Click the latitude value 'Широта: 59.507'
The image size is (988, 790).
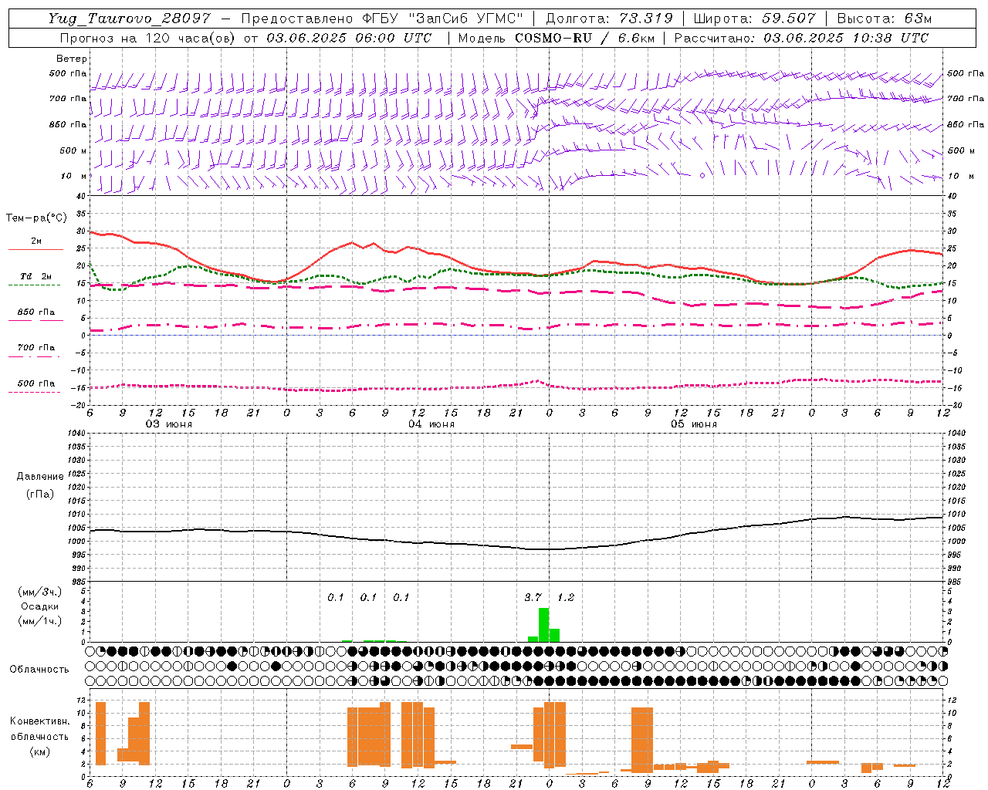pos(754,19)
